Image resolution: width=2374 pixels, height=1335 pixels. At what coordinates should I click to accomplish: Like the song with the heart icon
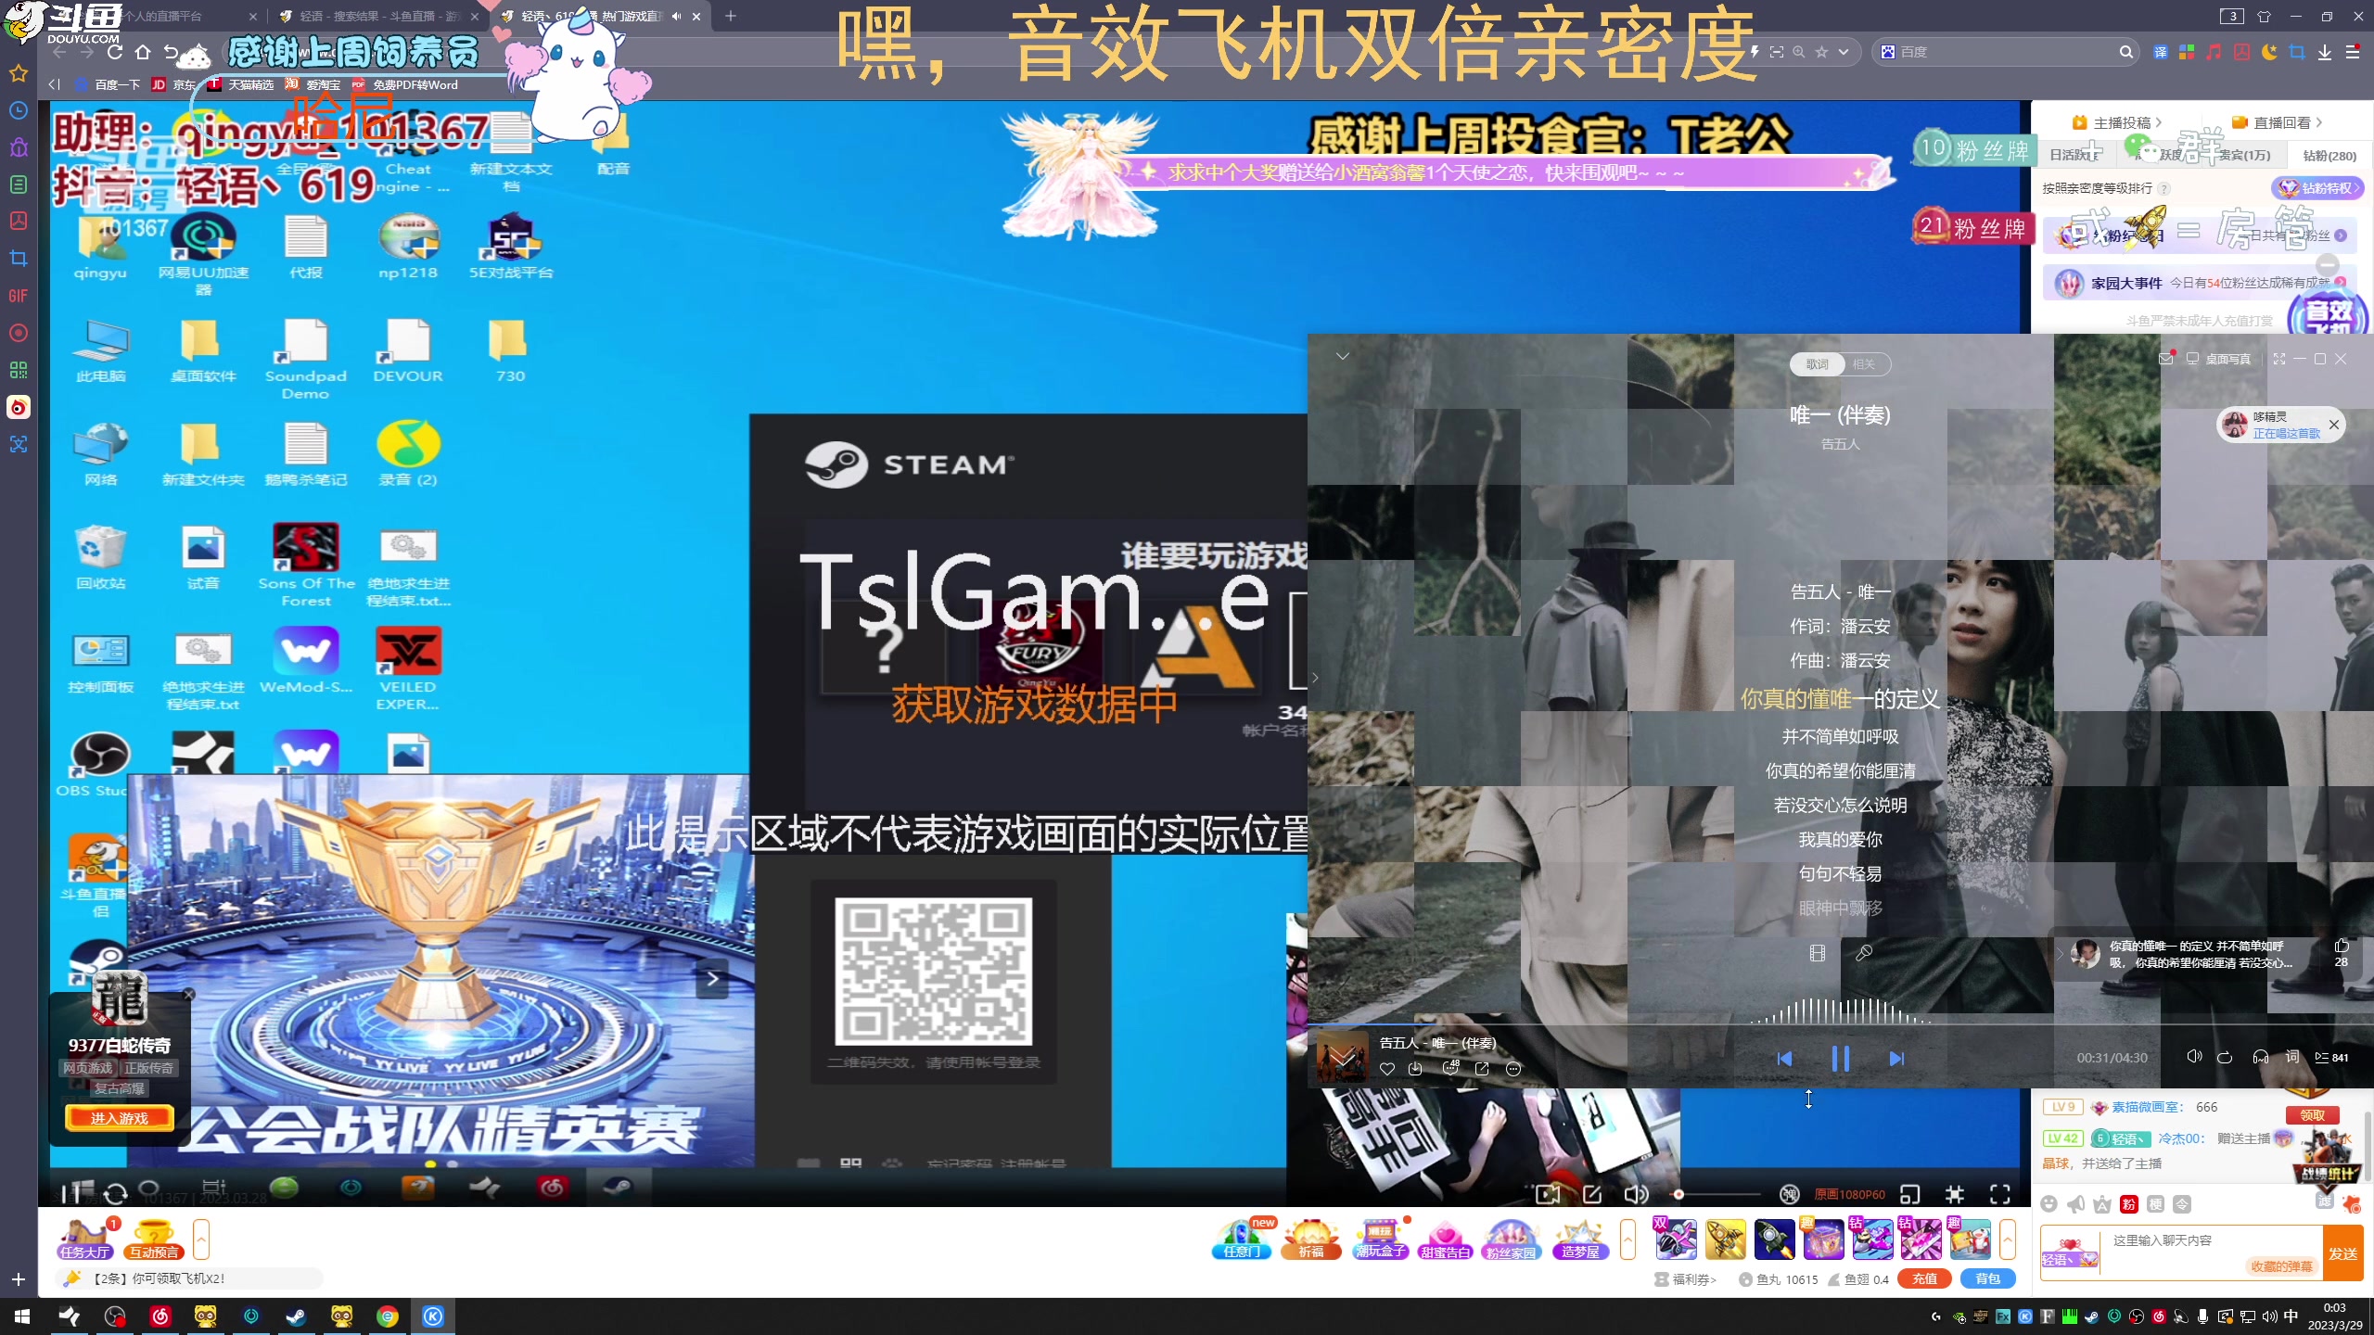point(1387,1069)
